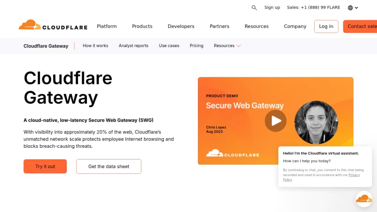The height and width of the screenshot is (212, 377).
Task: Open the search magnifier icon
Action: coord(254,8)
